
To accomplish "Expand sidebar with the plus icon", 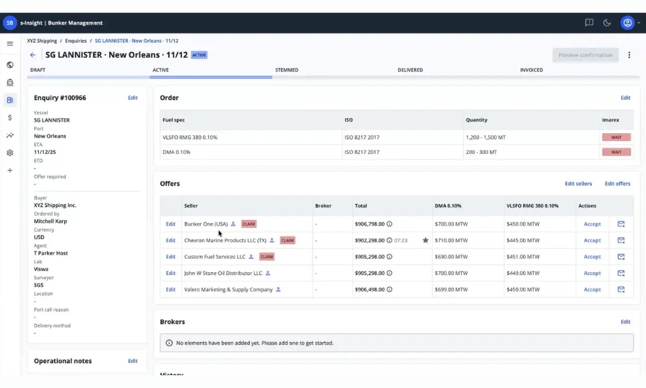I will tap(10, 171).
